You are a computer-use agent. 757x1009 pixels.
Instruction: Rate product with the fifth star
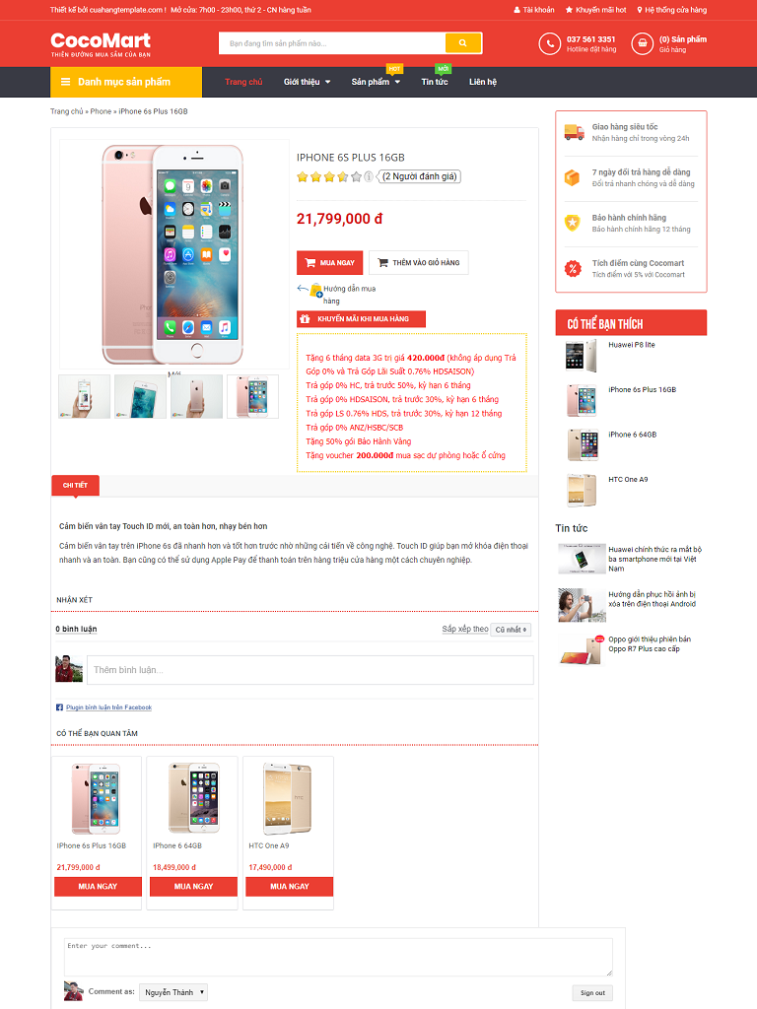point(356,176)
